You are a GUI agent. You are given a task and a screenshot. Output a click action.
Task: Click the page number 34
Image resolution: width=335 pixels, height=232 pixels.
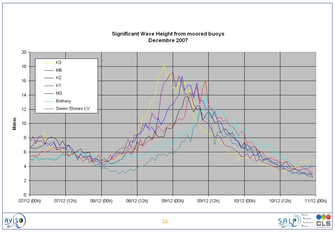[165, 222]
